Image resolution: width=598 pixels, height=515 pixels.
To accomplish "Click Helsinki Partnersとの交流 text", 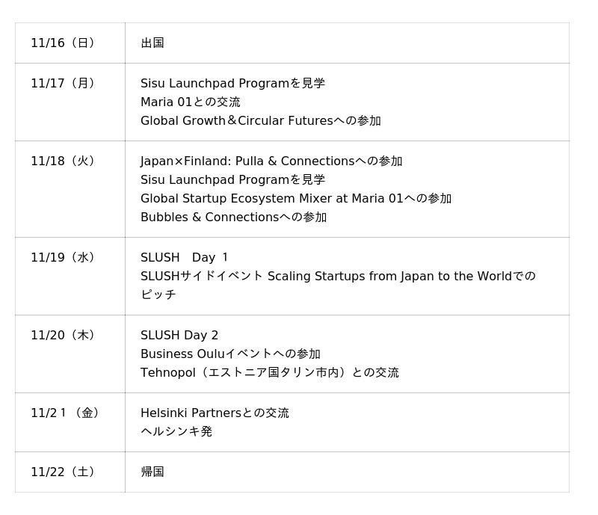I will pyautogui.click(x=215, y=413).
